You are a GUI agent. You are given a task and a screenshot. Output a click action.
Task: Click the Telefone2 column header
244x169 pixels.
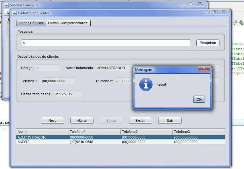click(147, 131)
